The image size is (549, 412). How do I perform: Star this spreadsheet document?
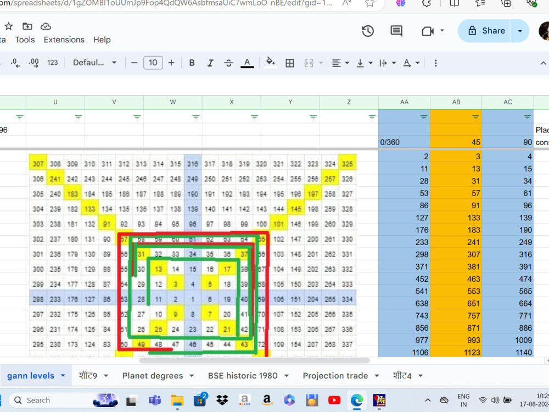[9, 26]
